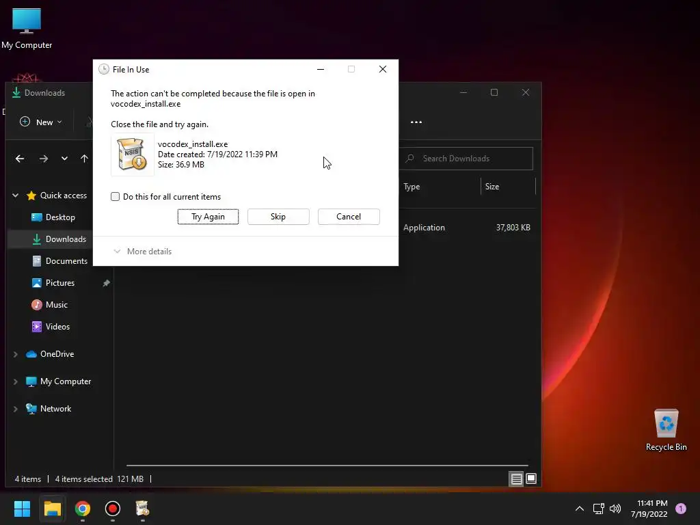
Task: Cancel the File In Use dialog
Action: [x=349, y=217]
